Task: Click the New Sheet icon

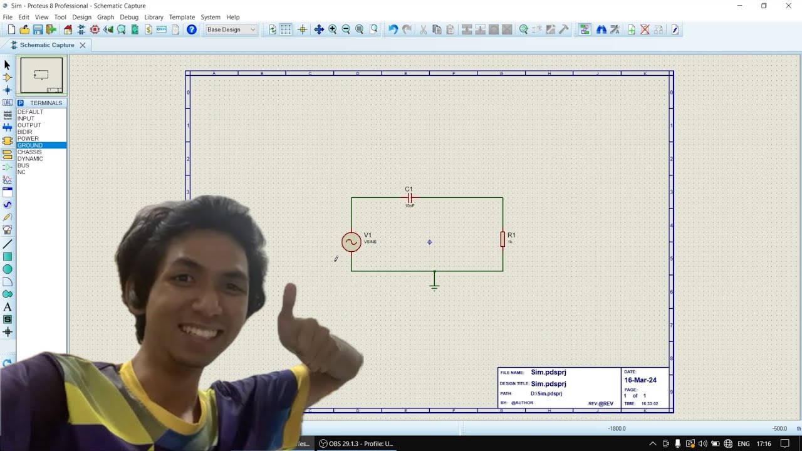Action: (631, 29)
